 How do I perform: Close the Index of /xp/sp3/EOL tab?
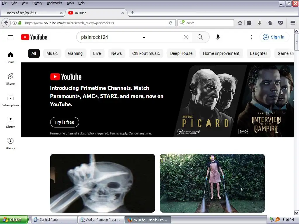(x=61, y=13)
